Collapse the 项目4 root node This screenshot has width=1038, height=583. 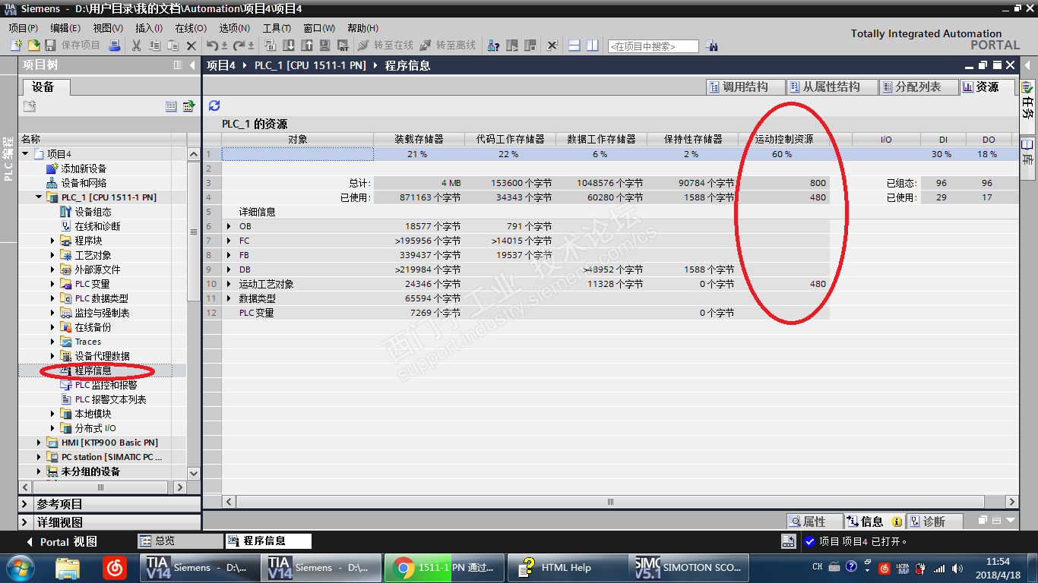[x=25, y=154]
